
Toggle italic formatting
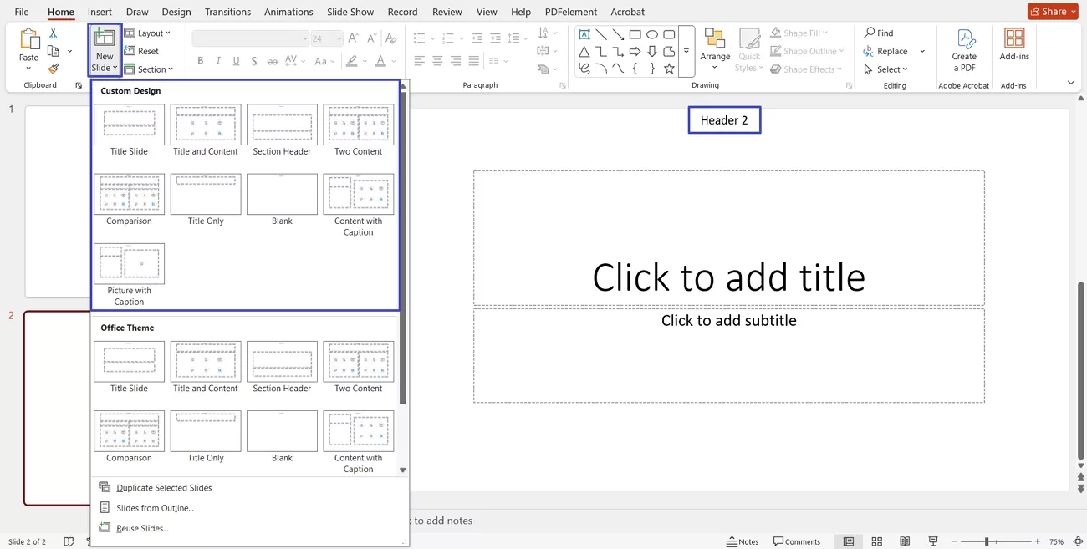pos(217,60)
